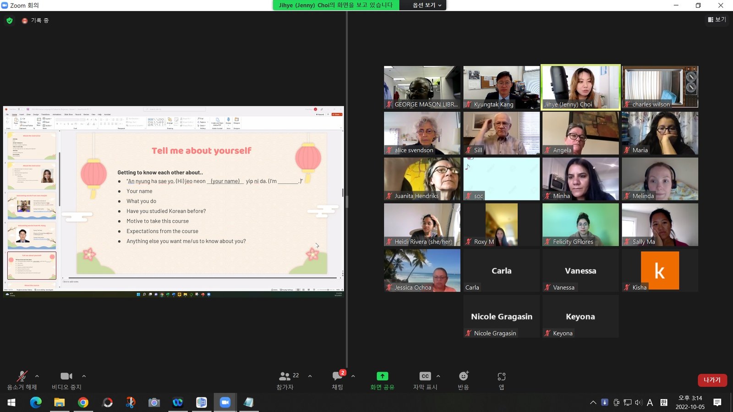733x412 pixels.
Task: Stop video with the camera button
Action: click(x=66, y=376)
